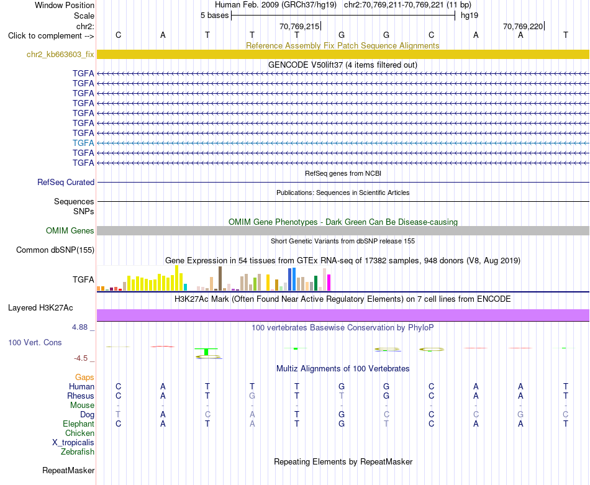Click the cyan bar in GTEx expression chart
This screenshot has width=590, height=485.
click(185, 287)
